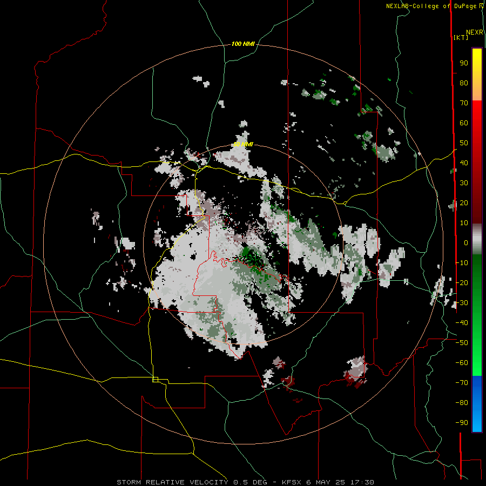Click the [KT] units label above the scale
The image size is (486, 486).
tap(461, 37)
